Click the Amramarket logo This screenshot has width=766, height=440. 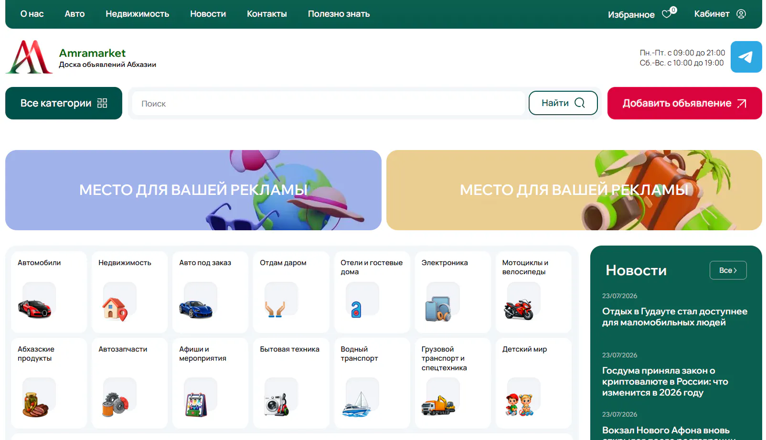click(x=29, y=57)
